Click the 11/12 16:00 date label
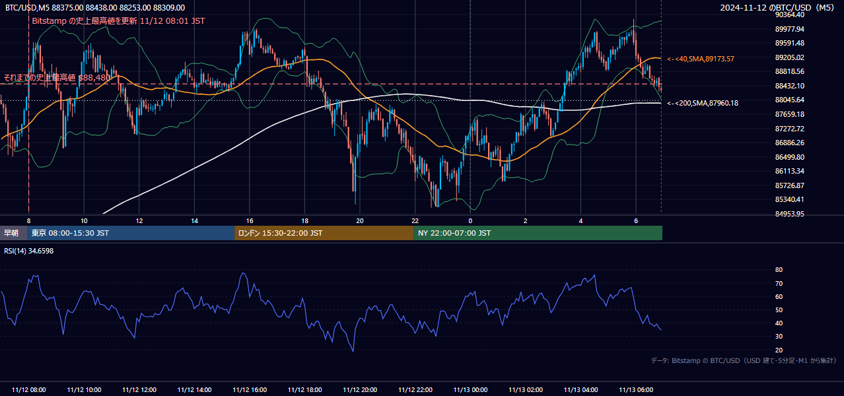 (x=250, y=389)
